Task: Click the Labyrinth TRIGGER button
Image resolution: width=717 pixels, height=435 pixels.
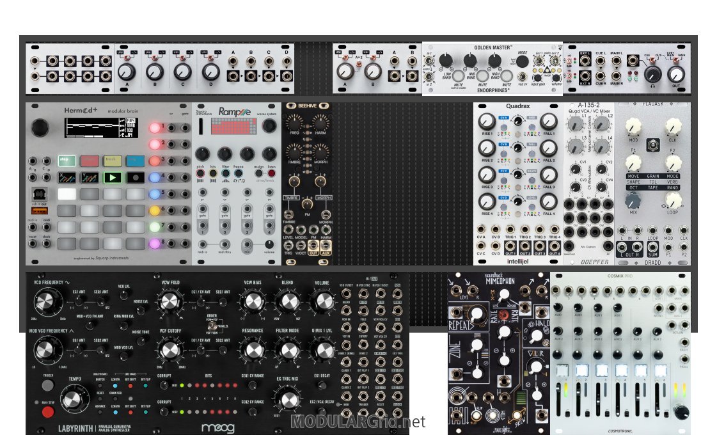Action: pos(48,386)
